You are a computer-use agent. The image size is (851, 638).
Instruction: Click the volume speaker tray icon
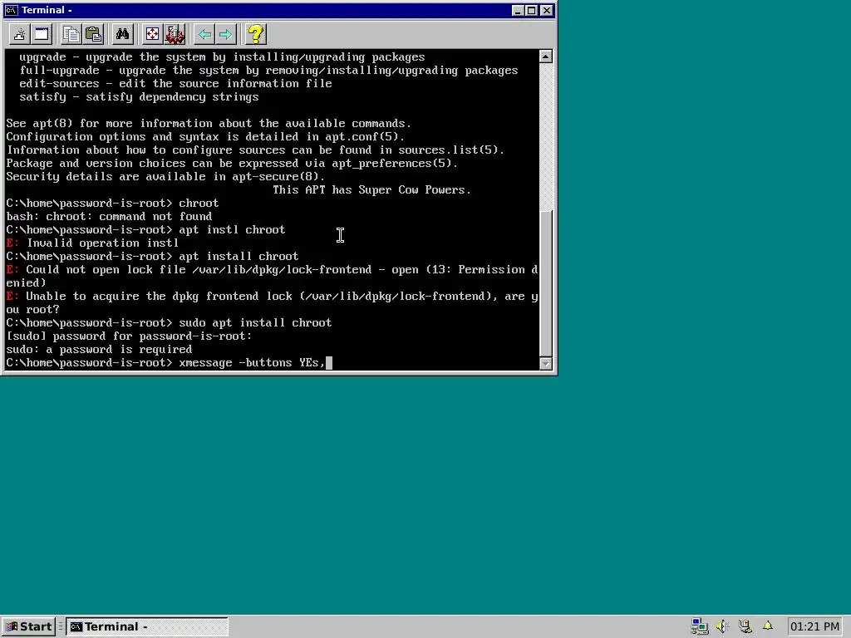point(722,626)
